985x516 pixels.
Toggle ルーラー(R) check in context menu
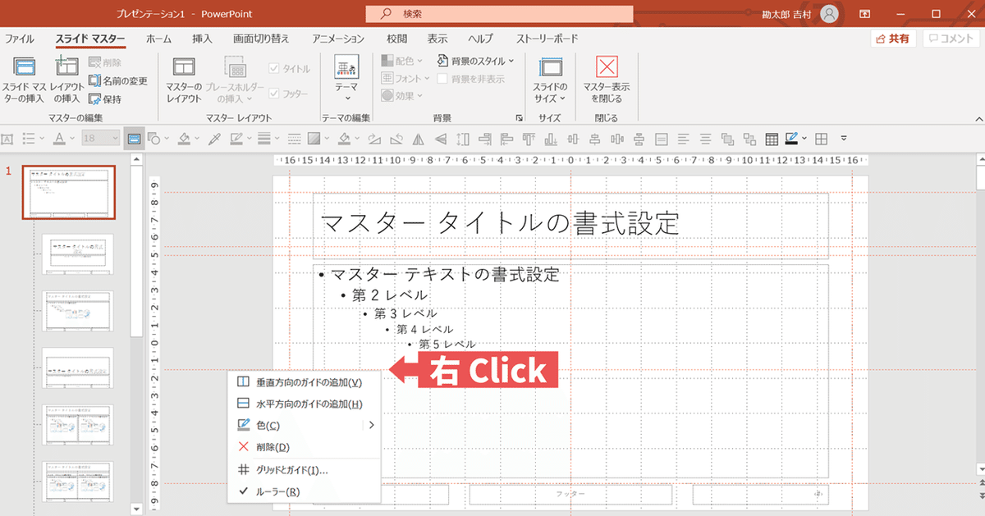pos(303,491)
